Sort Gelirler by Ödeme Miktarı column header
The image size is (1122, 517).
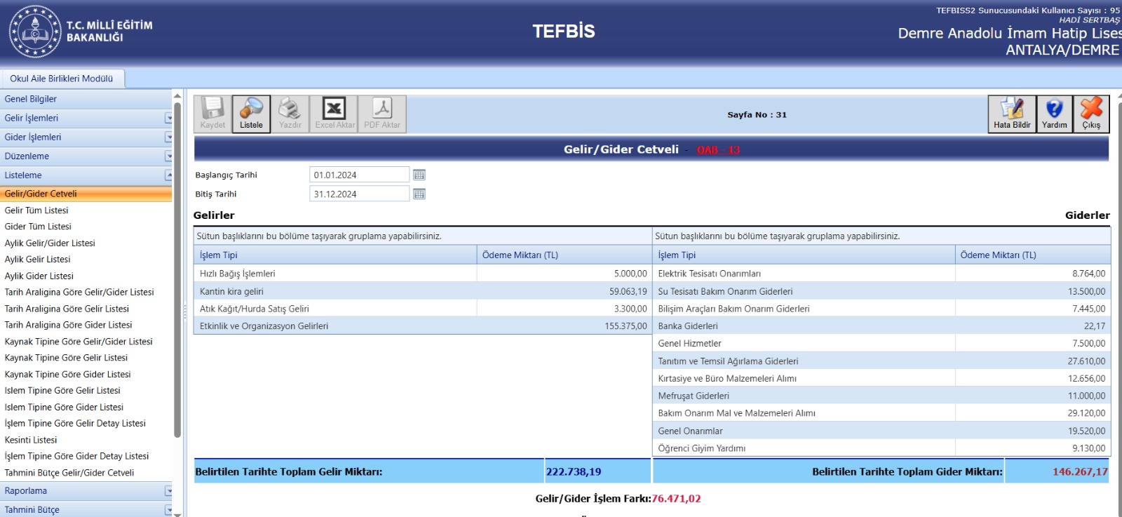pyautogui.click(x=520, y=255)
